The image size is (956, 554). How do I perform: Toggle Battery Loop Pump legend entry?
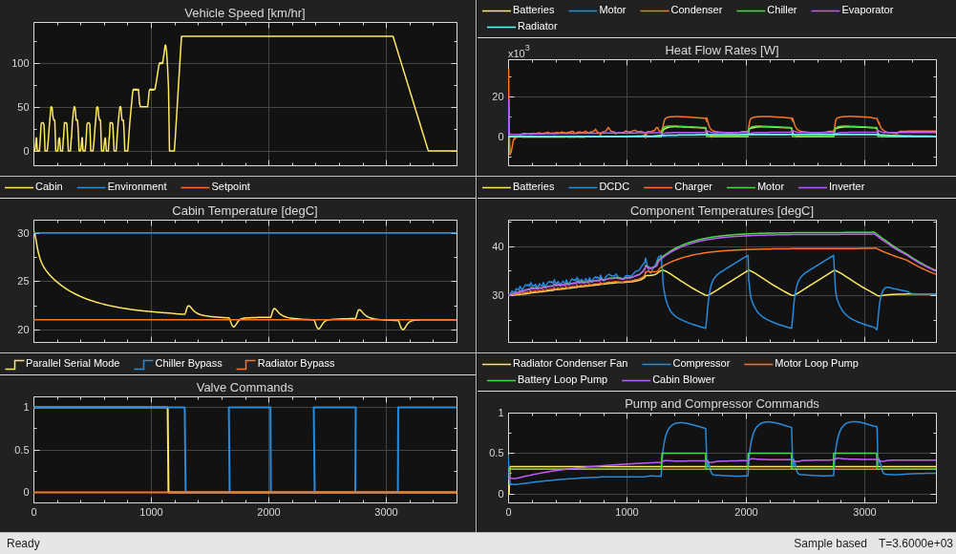coord(547,380)
